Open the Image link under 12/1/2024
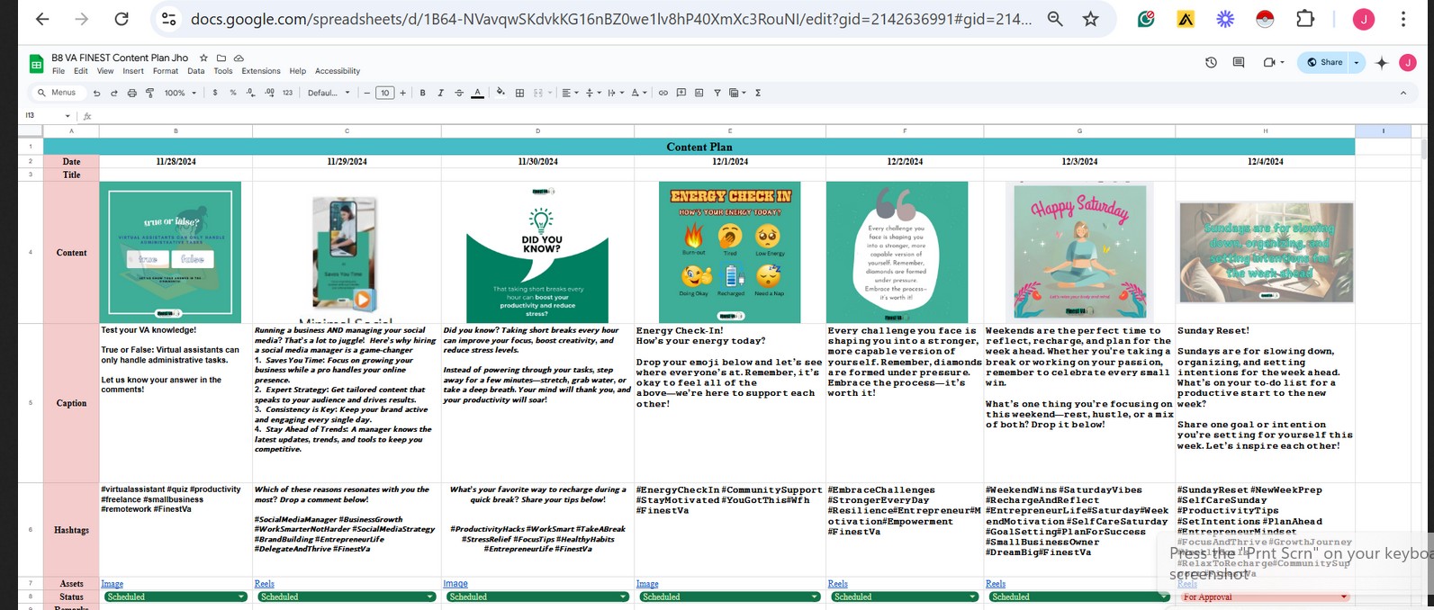 point(647,584)
